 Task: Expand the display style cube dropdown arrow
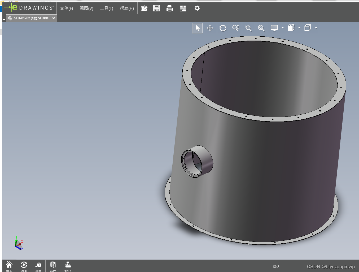(x=316, y=28)
